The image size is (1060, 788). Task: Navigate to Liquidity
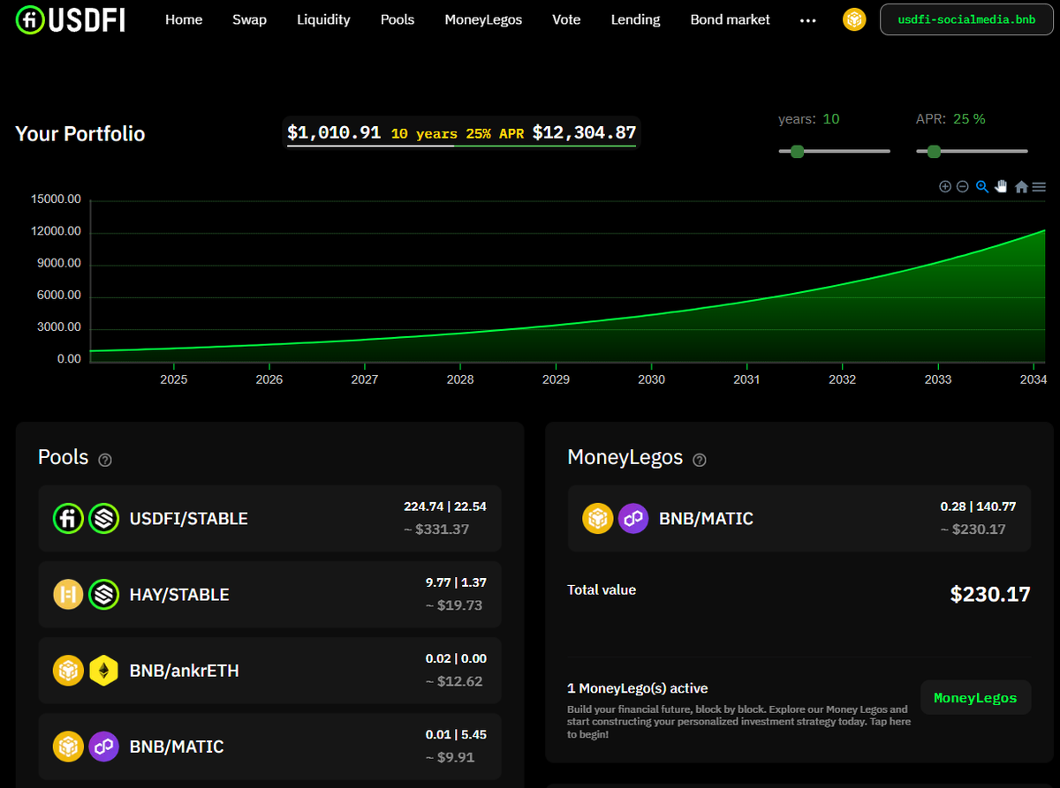click(x=323, y=19)
